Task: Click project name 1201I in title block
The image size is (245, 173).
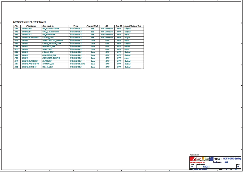Action: (x=206, y=167)
